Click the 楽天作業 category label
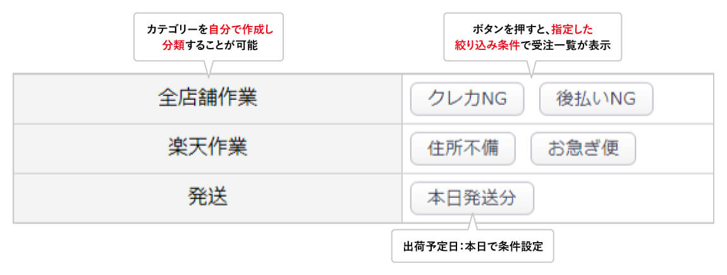This screenshot has width=727, height=275. pyautogui.click(x=207, y=148)
